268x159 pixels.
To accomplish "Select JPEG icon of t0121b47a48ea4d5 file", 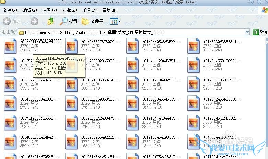I will pos(132,122).
